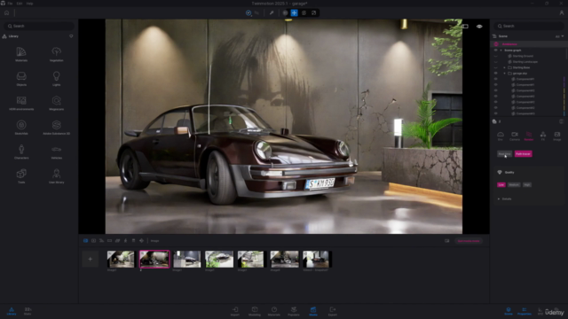
Task: Open the Vehicles library category
Action: click(56, 152)
